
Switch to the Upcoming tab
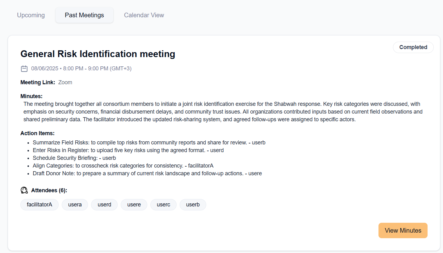pyautogui.click(x=31, y=15)
